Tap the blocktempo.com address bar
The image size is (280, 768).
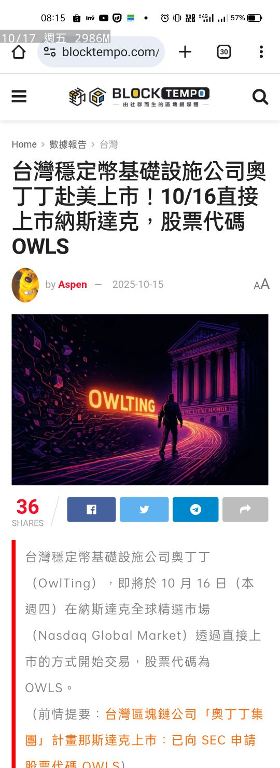(101, 51)
